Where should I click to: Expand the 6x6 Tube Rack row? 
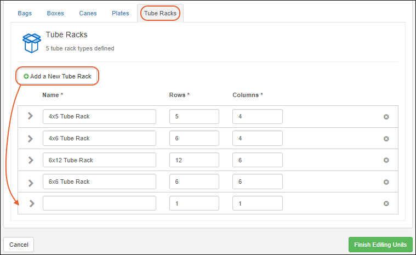(31, 182)
